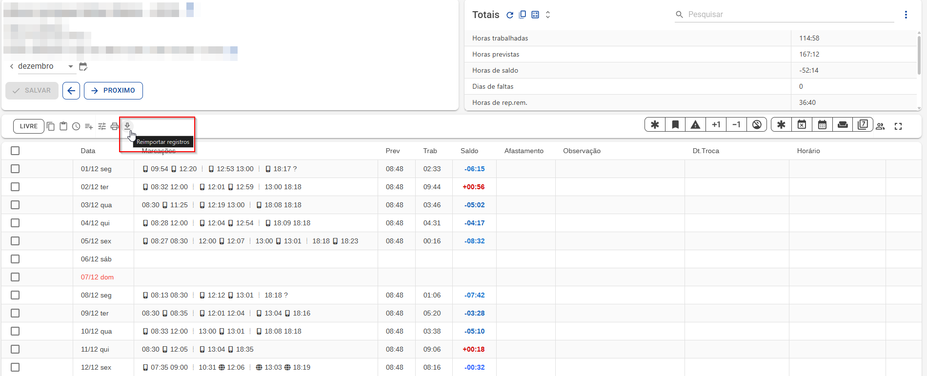Viewport: 927px width, 376px height.
Task: Check the box for 02/12 ter
Action: (x=15, y=187)
